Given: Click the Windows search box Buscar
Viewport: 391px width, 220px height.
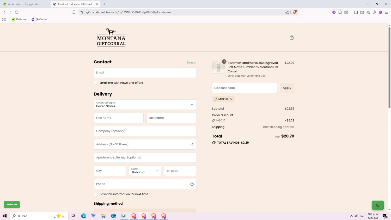Looking at the screenshot, I should click(x=39, y=216).
